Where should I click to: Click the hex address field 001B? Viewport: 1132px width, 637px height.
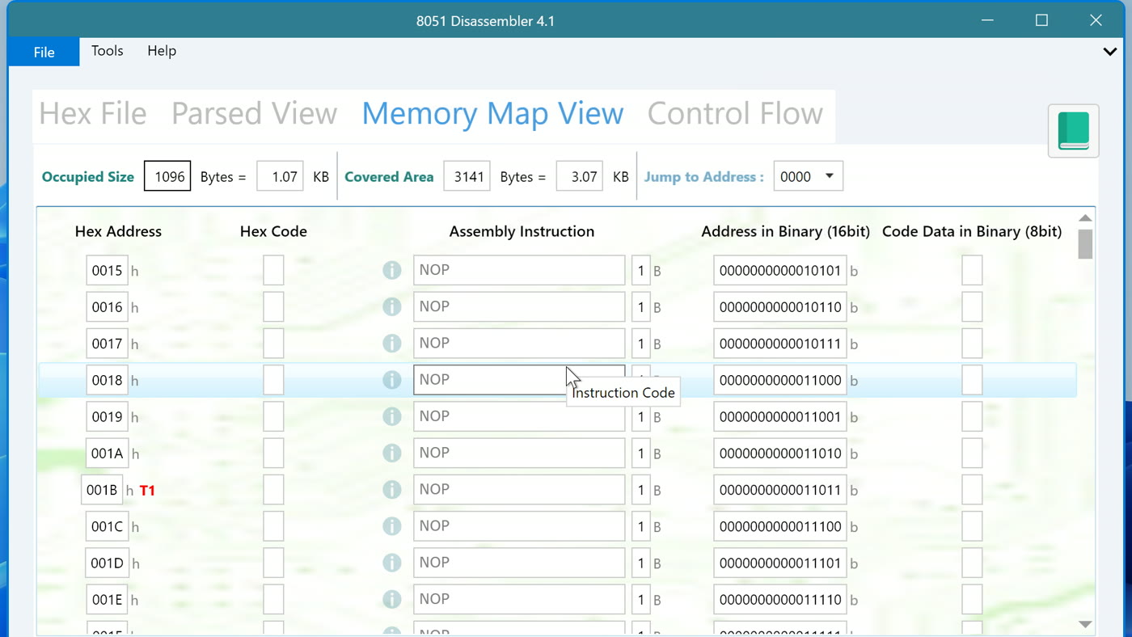coord(102,490)
